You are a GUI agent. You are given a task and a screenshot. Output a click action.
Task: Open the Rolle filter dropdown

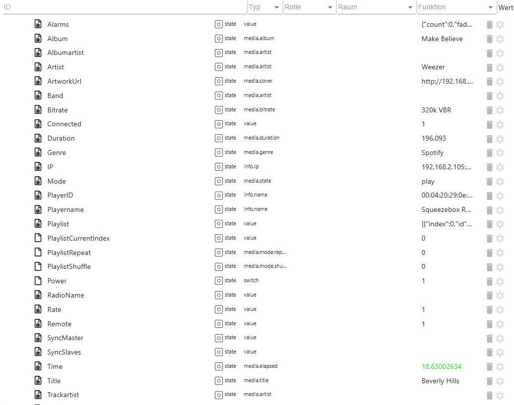point(330,7)
